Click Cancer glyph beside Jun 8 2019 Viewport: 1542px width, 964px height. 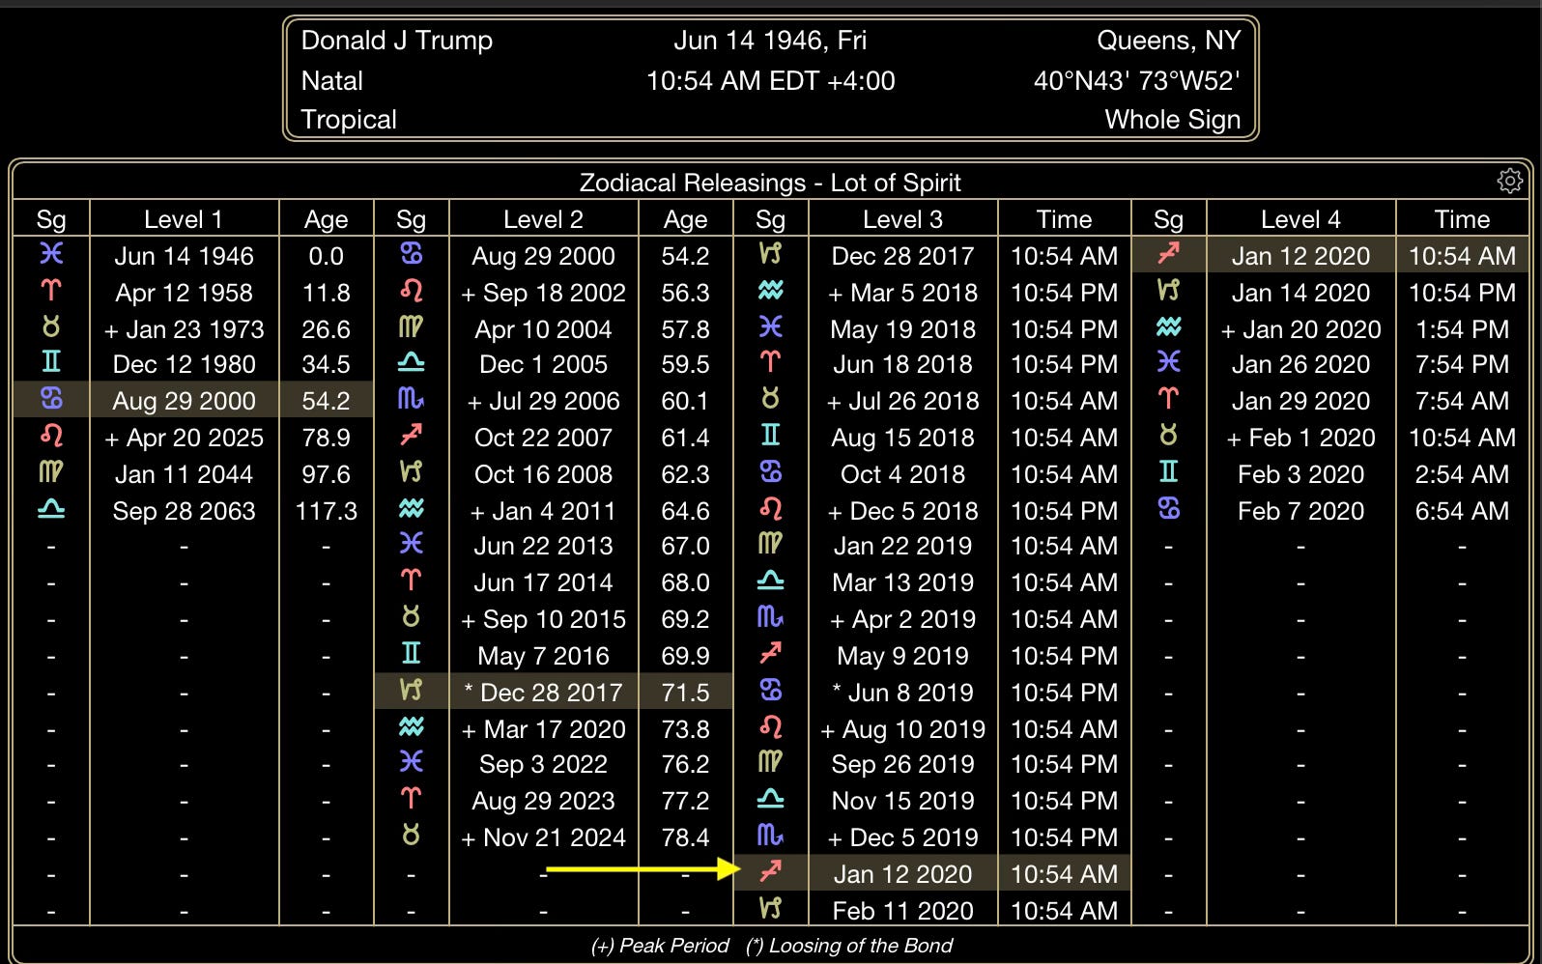[770, 691]
